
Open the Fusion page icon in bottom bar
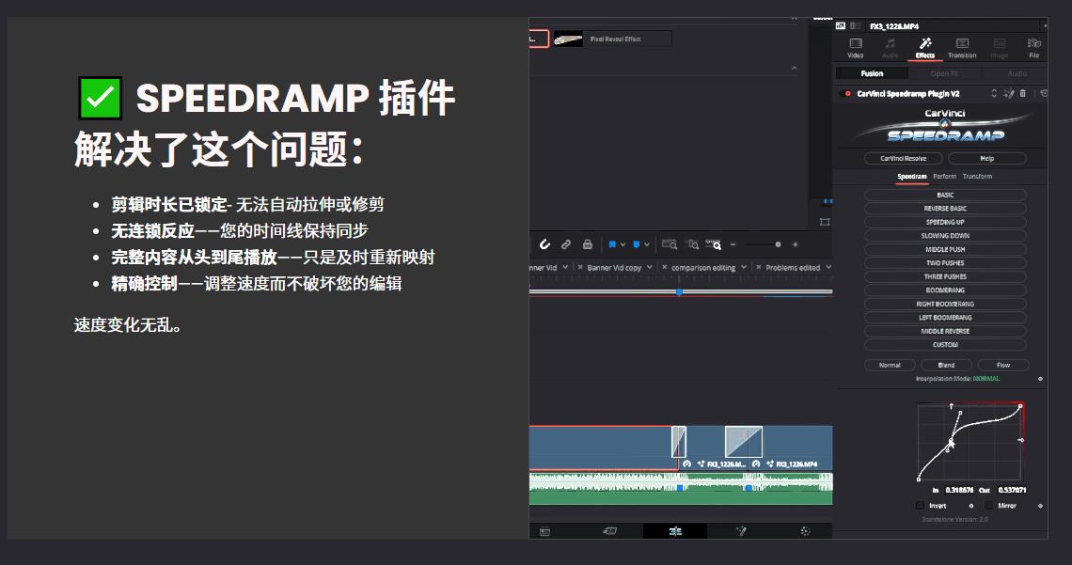coord(740,531)
